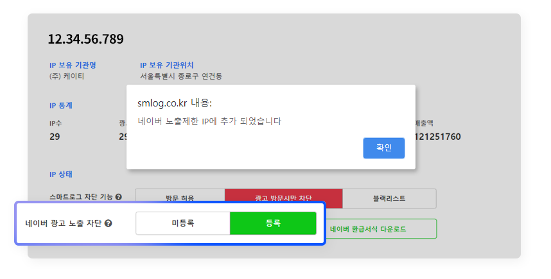Select the 미등록 option for Naver ad blocking

pos(183,223)
